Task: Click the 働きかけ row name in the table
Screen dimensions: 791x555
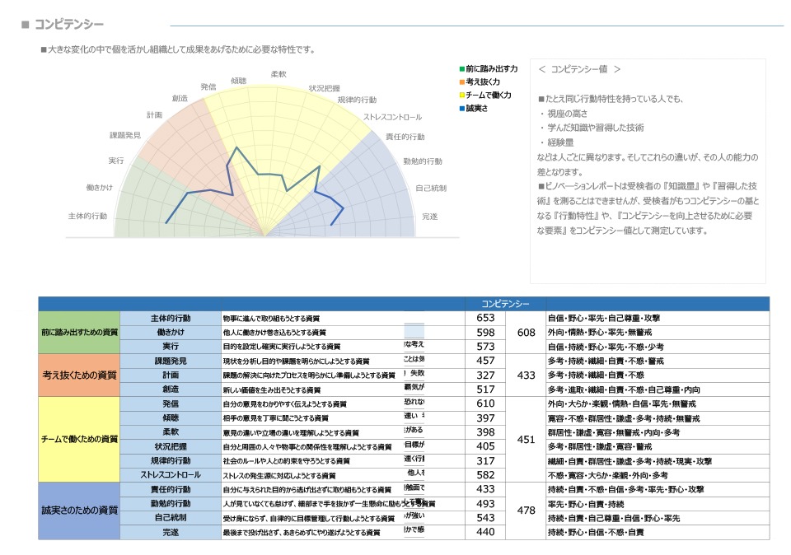Action: (x=171, y=333)
